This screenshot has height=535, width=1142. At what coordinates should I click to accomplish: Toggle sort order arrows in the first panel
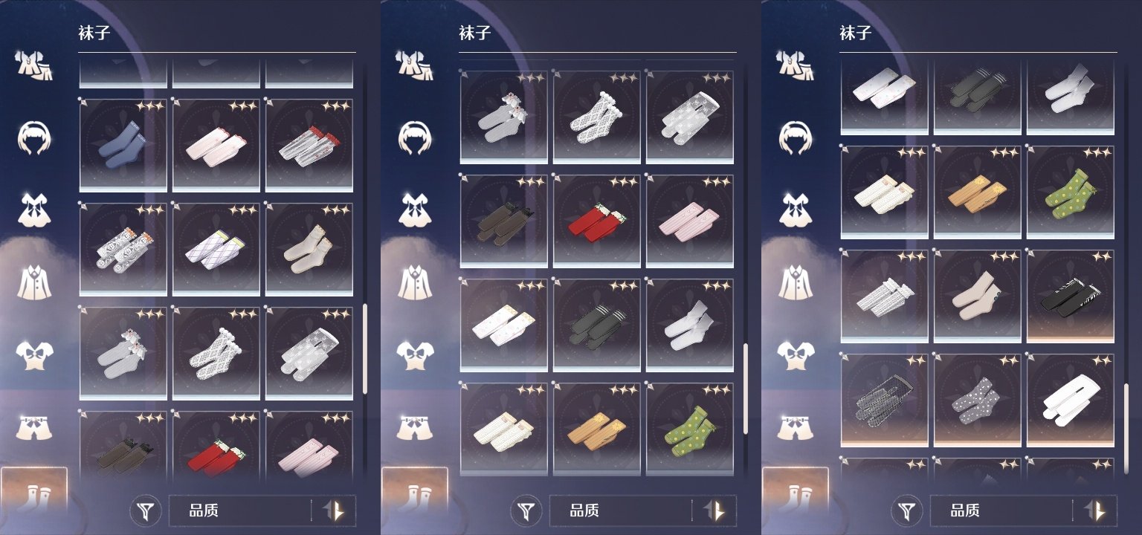pyautogui.click(x=335, y=511)
